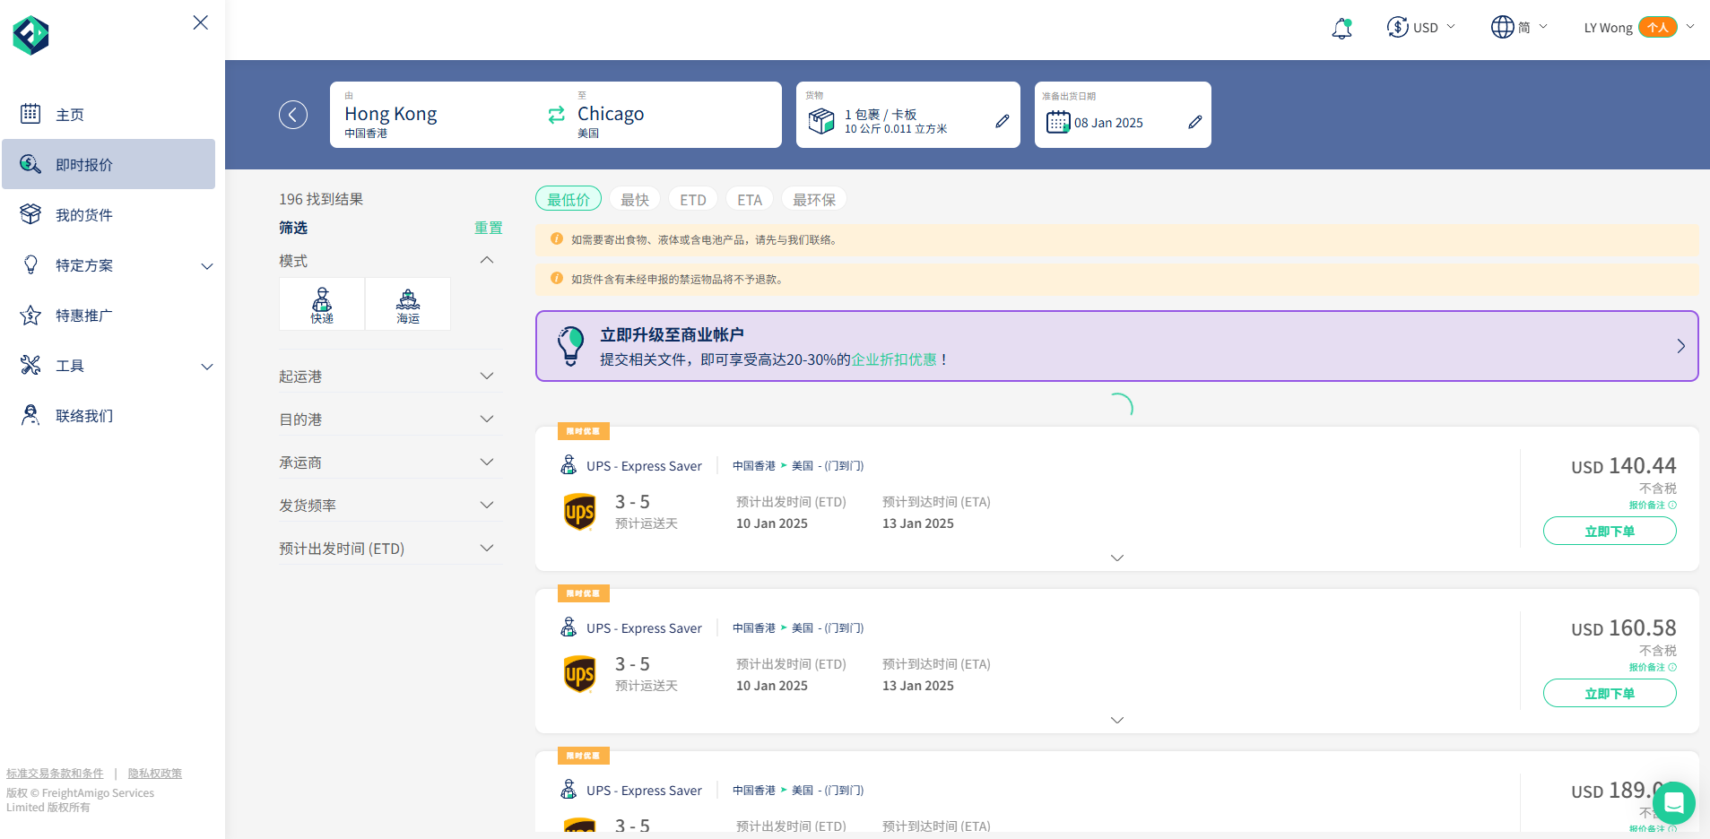Screen dimensions: 1710x839
Task: Open 标准交易条款和条件 link
Action: tap(55, 773)
